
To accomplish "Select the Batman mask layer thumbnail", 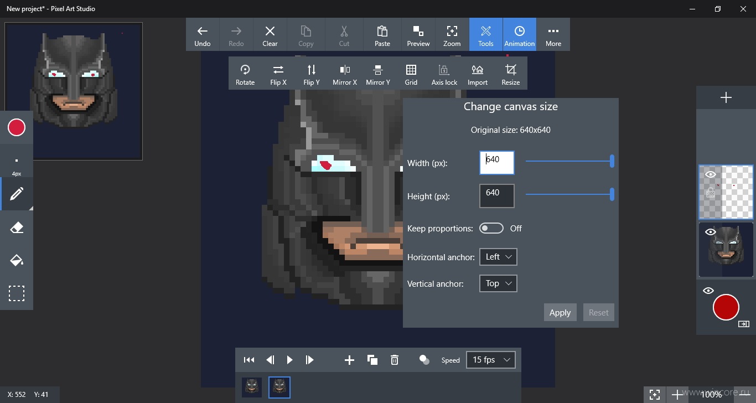I will 726,250.
